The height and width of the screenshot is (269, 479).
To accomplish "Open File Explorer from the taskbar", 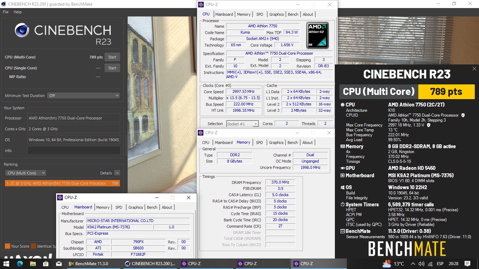I will tap(33, 264).
